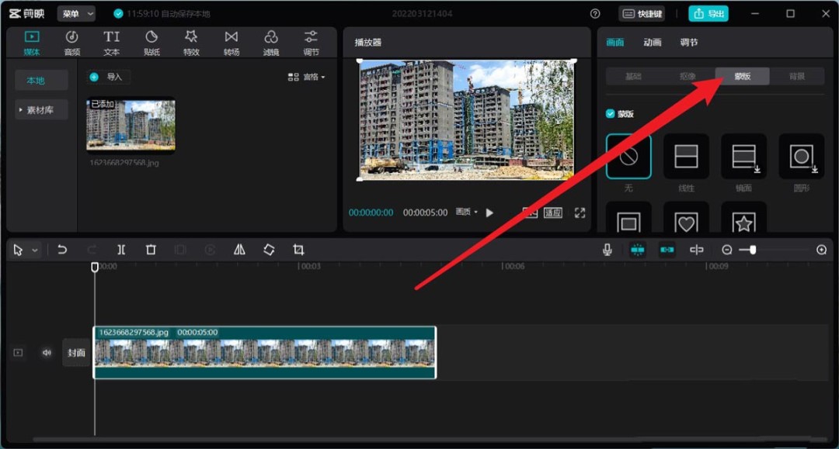Viewport: 839px width, 449px height.
Task: Select the 圆形 circle mask shape
Action: 801,157
